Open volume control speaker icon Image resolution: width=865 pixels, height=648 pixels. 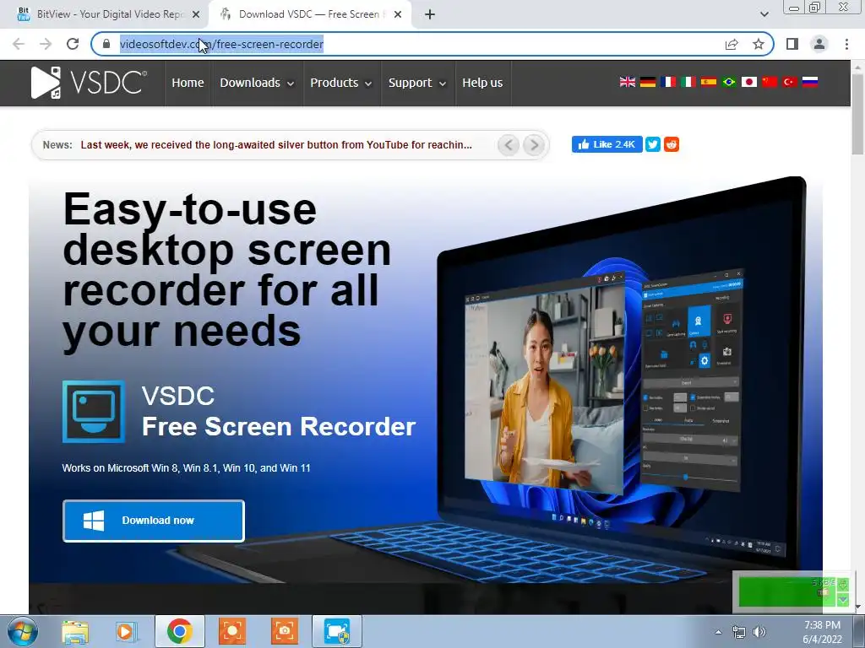[759, 632]
